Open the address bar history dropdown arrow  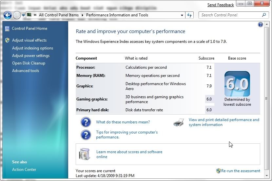click(182, 15)
